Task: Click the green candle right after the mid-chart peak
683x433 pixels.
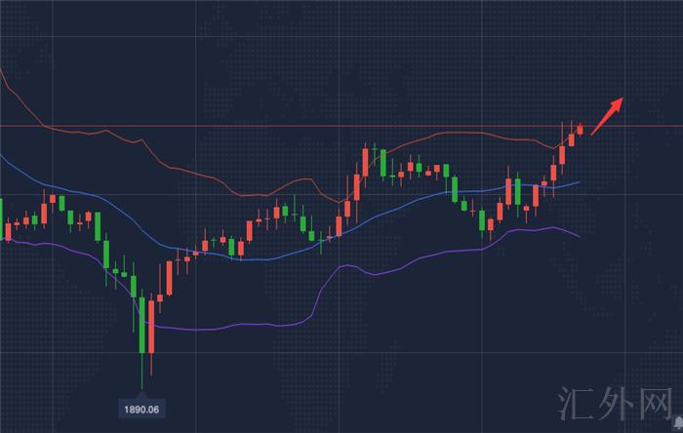Action: [382, 160]
